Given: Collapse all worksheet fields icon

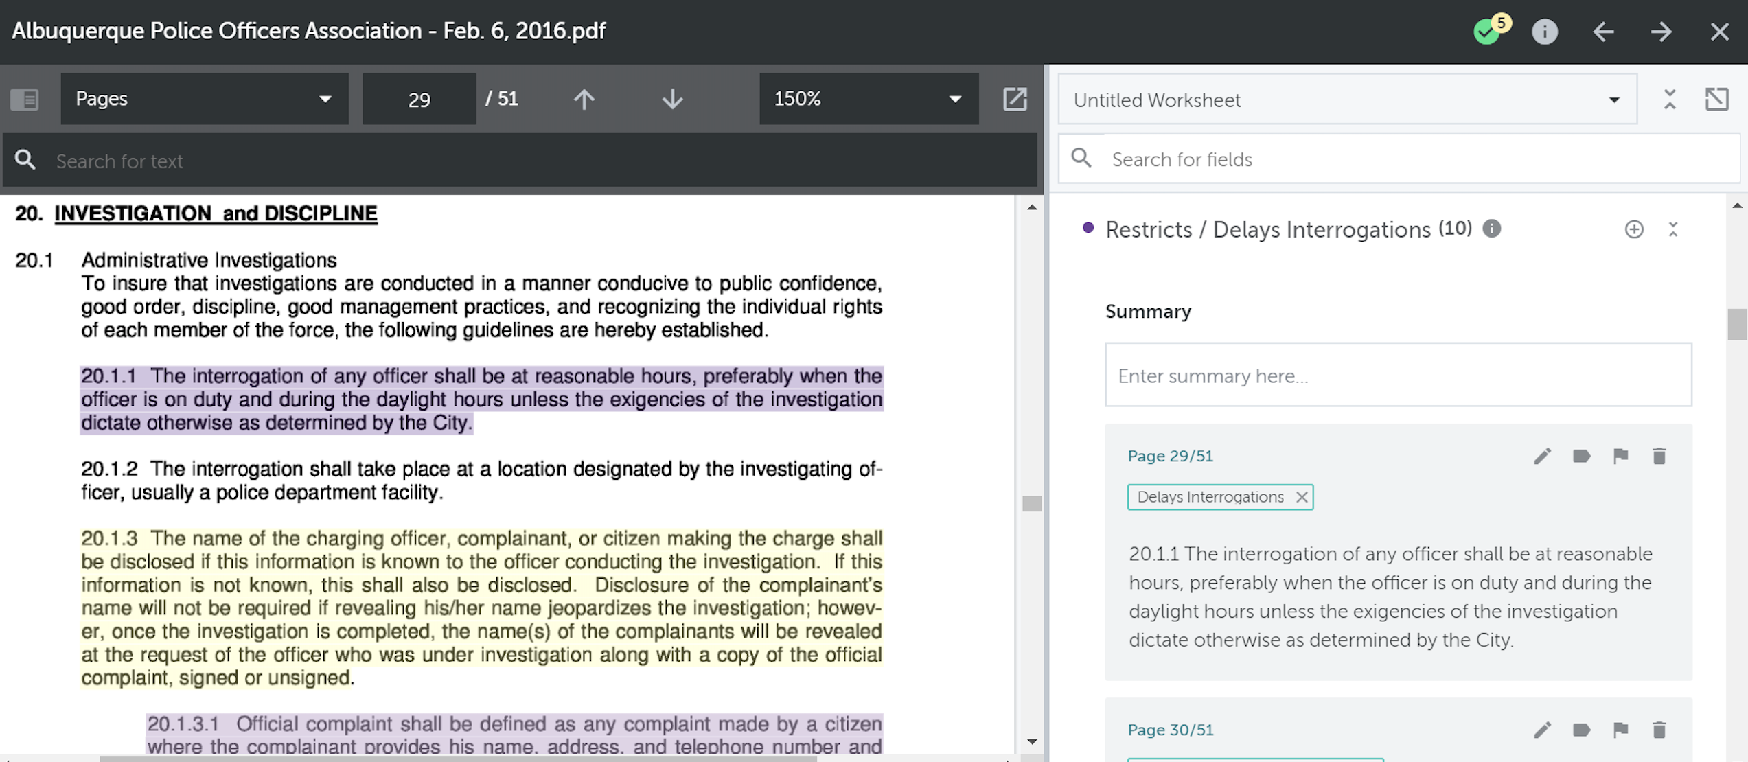Looking at the screenshot, I should click(1670, 100).
